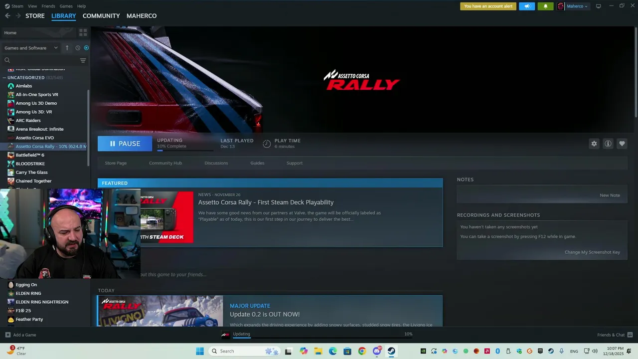Open Manage gear icon for game
The width and height of the screenshot is (638, 359).
click(594, 144)
